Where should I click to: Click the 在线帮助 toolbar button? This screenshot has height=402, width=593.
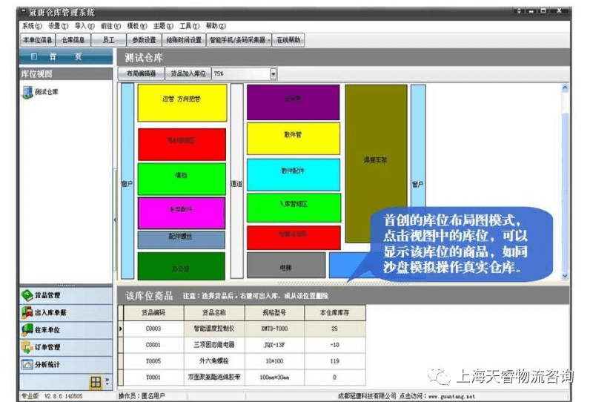coord(291,40)
